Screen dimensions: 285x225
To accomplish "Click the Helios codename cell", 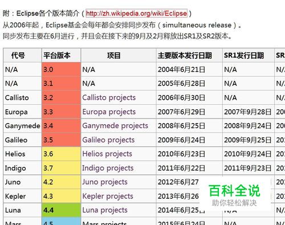I will coord(22,154).
